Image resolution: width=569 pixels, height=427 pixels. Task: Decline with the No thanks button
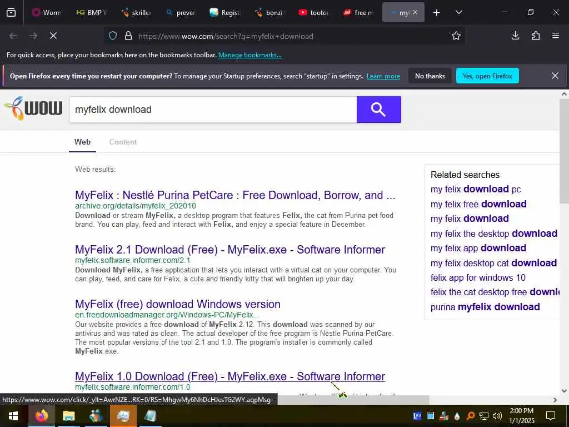point(430,76)
